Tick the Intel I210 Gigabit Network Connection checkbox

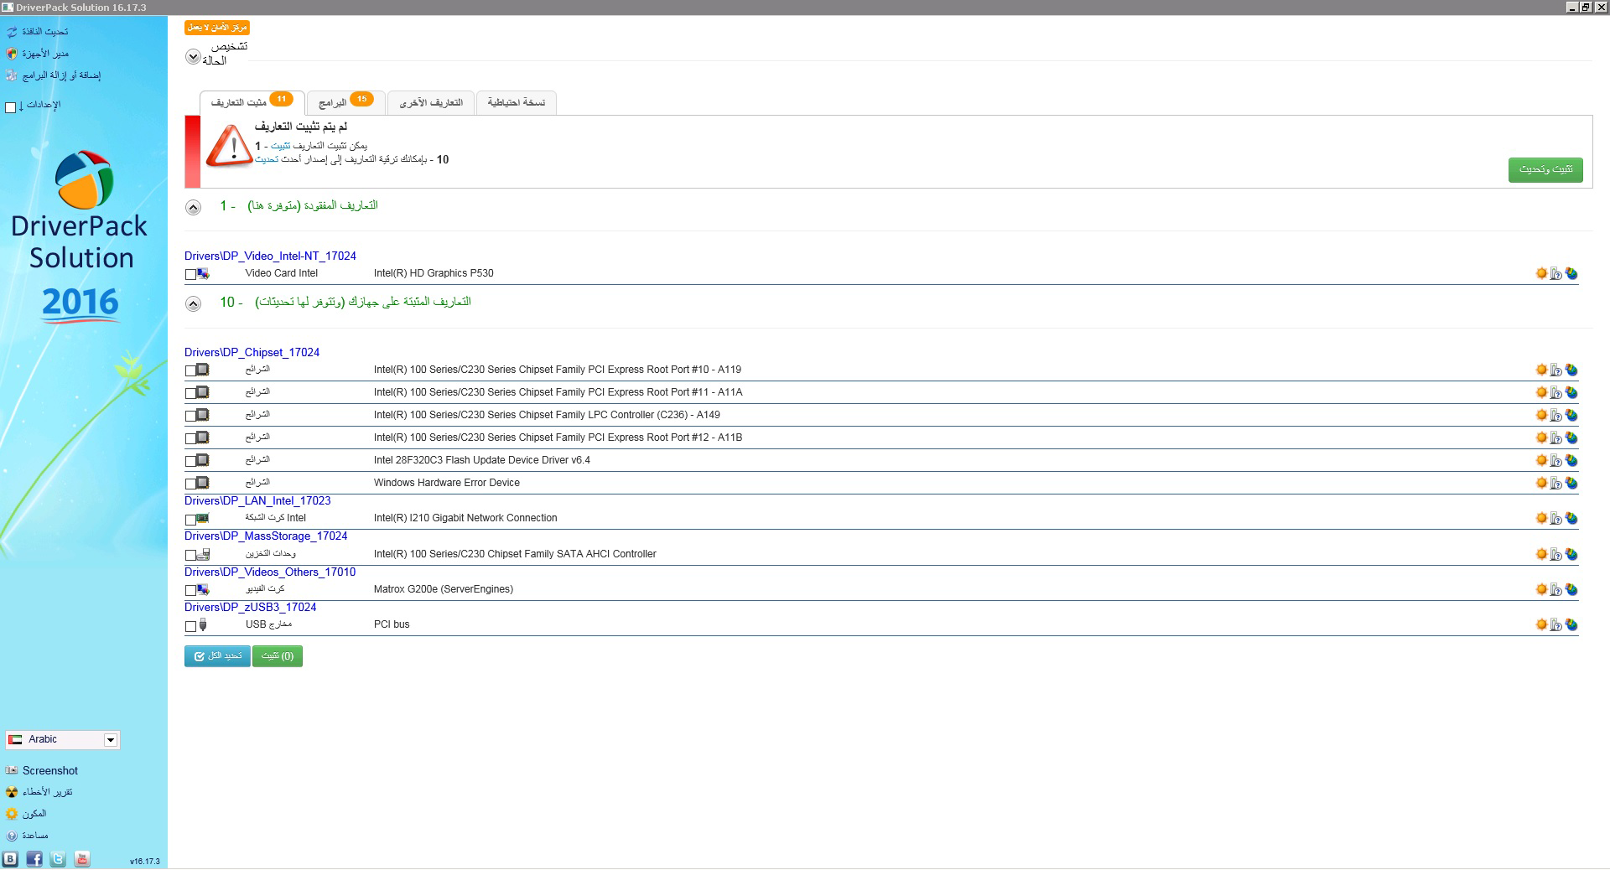click(x=190, y=520)
